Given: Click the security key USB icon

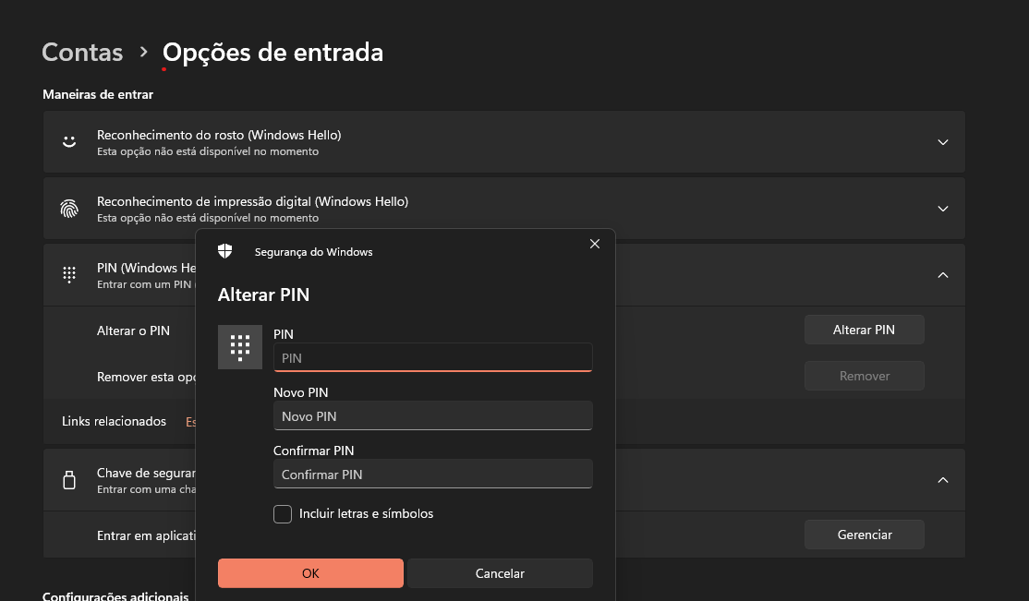Looking at the screenshot, I should pos(69,480).
